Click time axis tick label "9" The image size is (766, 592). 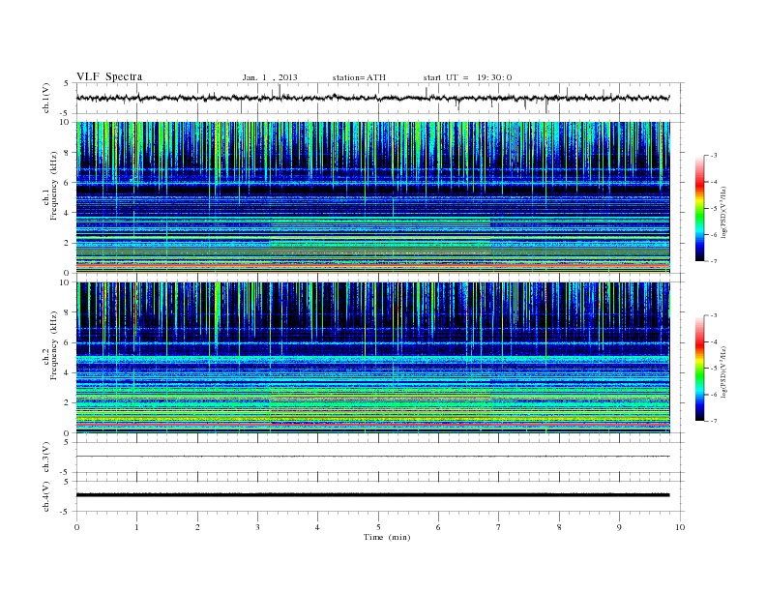tap(619, 527)
